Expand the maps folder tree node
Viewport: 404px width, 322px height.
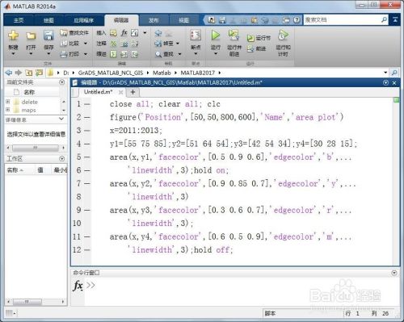[8, 110]
